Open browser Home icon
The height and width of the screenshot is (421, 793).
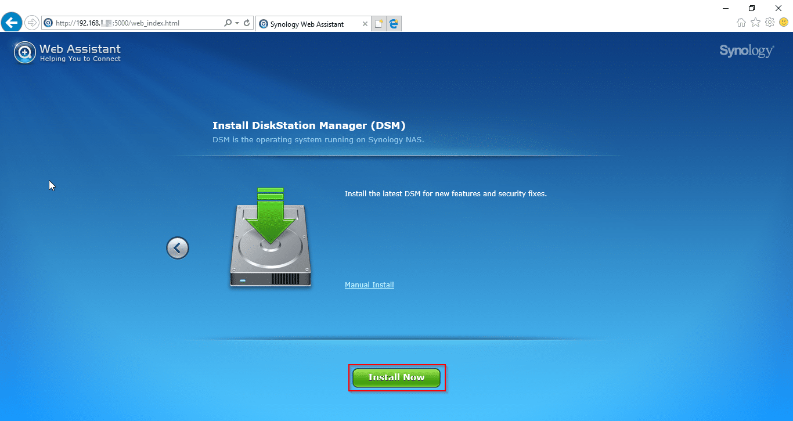(741, 23)
